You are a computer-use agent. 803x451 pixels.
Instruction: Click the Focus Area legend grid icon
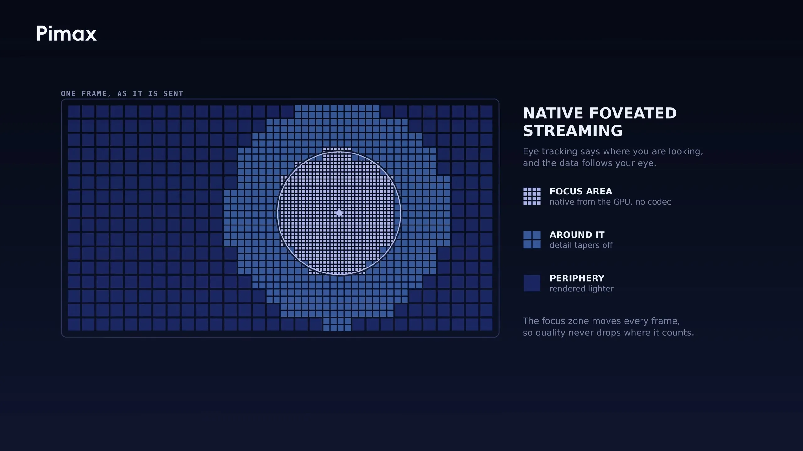pyautogui.click(x=532, y=196)
